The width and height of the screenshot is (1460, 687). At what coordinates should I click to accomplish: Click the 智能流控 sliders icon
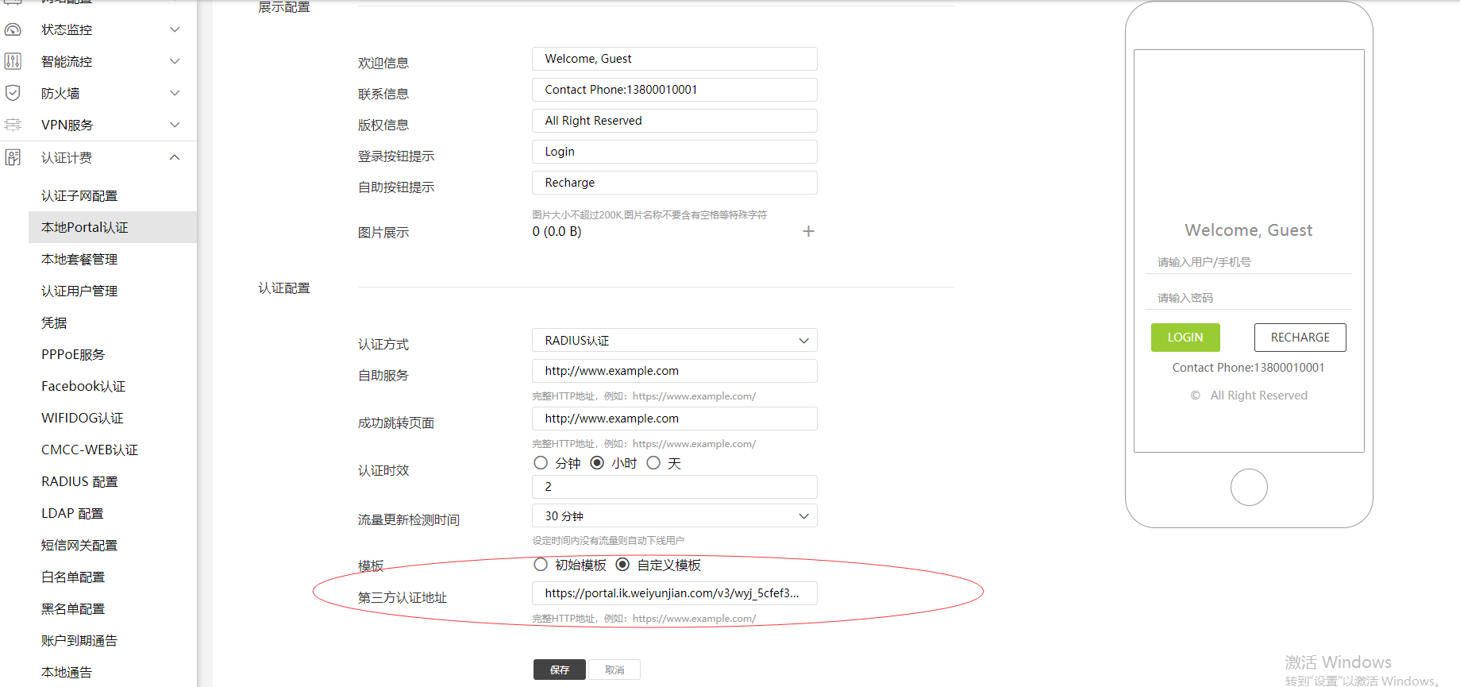coord(13,61)
